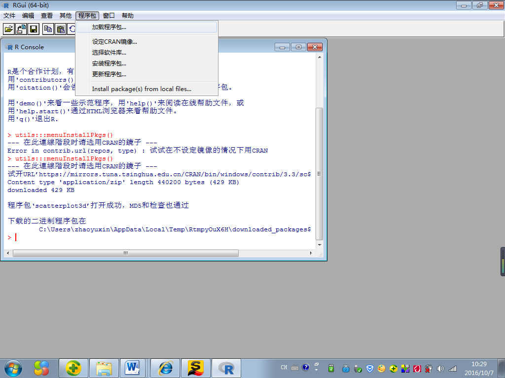Click the R Console scroll up arrow
505x378 pixels.
click(x=320, y=57)
